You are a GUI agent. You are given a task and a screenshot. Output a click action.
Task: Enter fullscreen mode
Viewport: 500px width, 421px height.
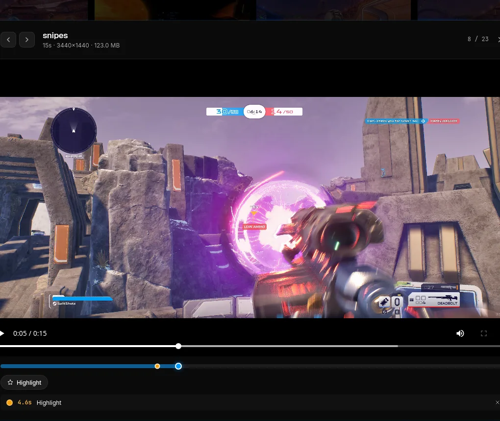(x=484, y=333)
